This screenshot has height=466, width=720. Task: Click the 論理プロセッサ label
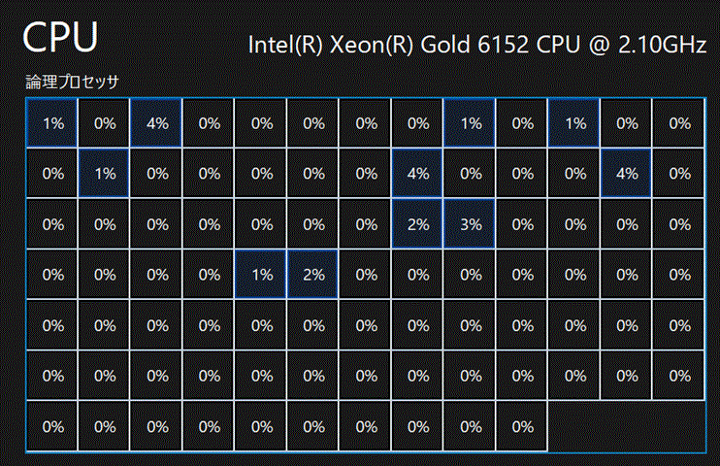click(72, 83)
